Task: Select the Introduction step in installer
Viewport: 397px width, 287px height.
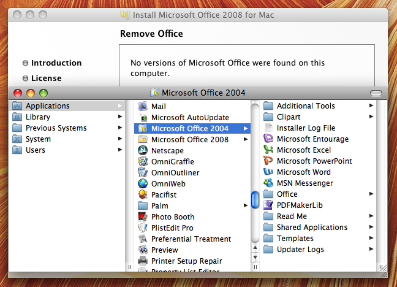Action: coord(52,63)
